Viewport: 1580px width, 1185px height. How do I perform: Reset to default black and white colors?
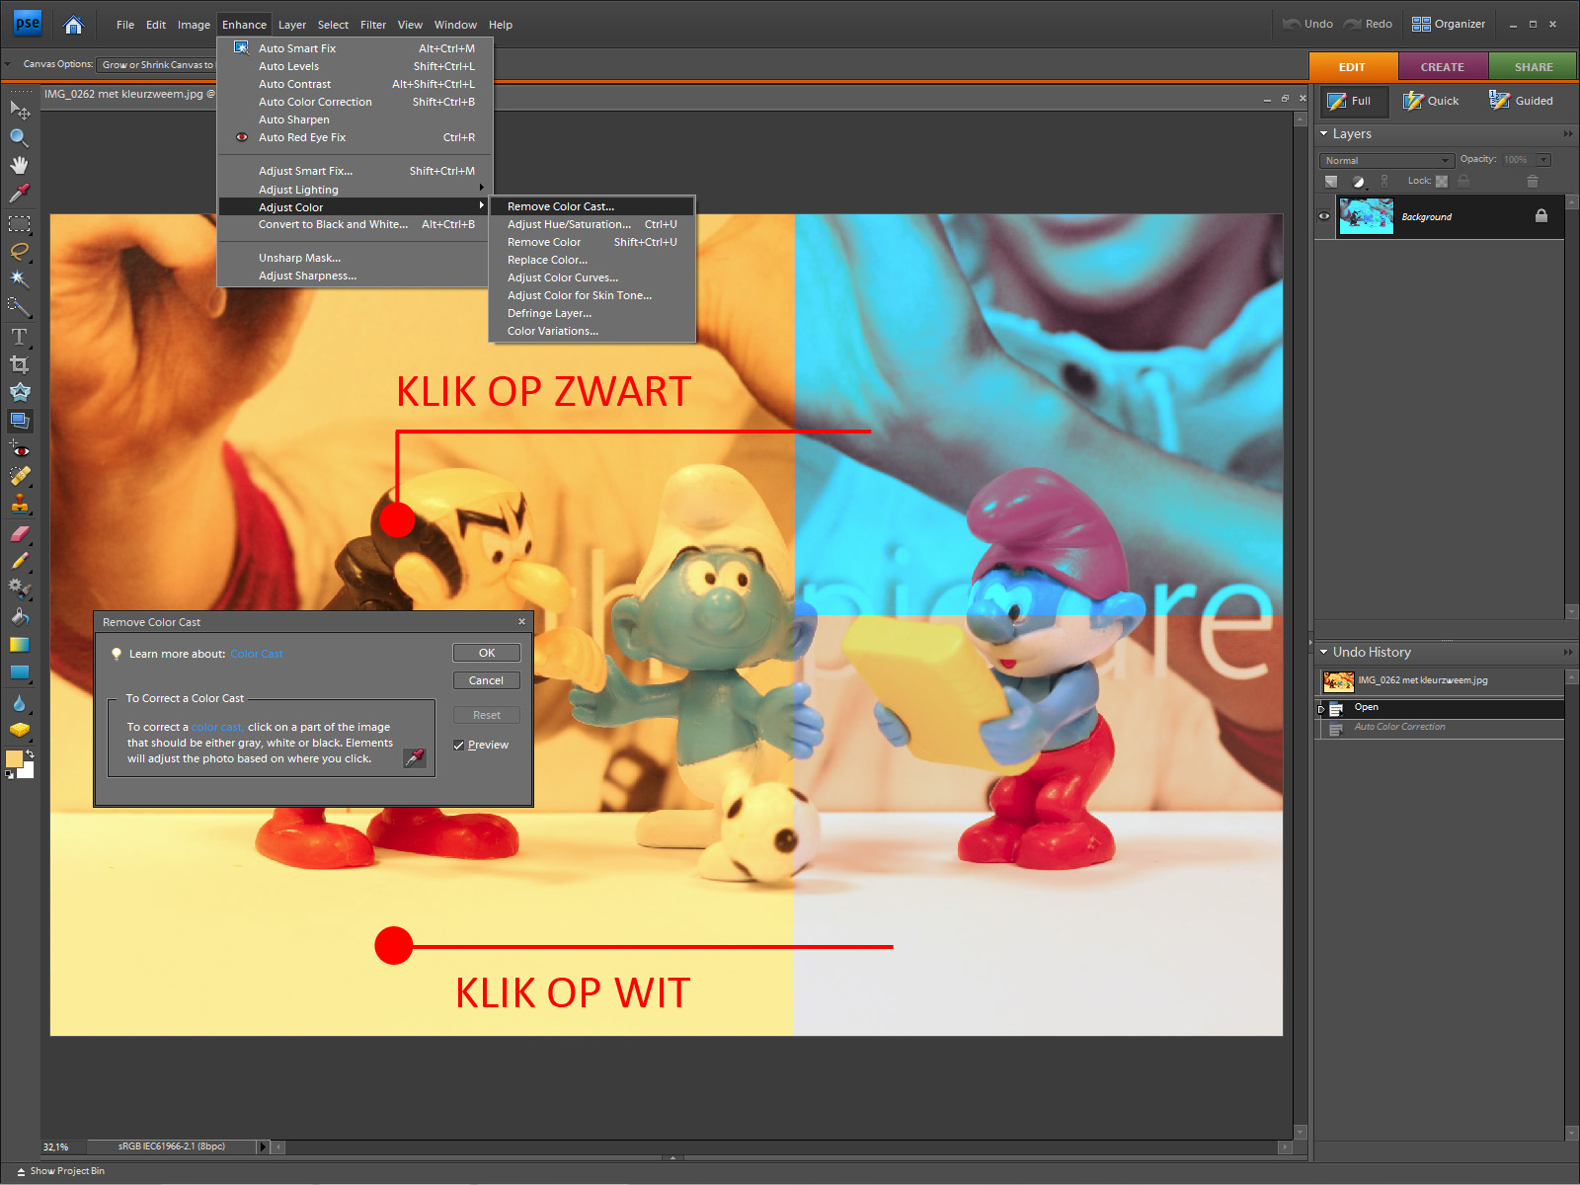pyautogui.click(x=9, y=774)
